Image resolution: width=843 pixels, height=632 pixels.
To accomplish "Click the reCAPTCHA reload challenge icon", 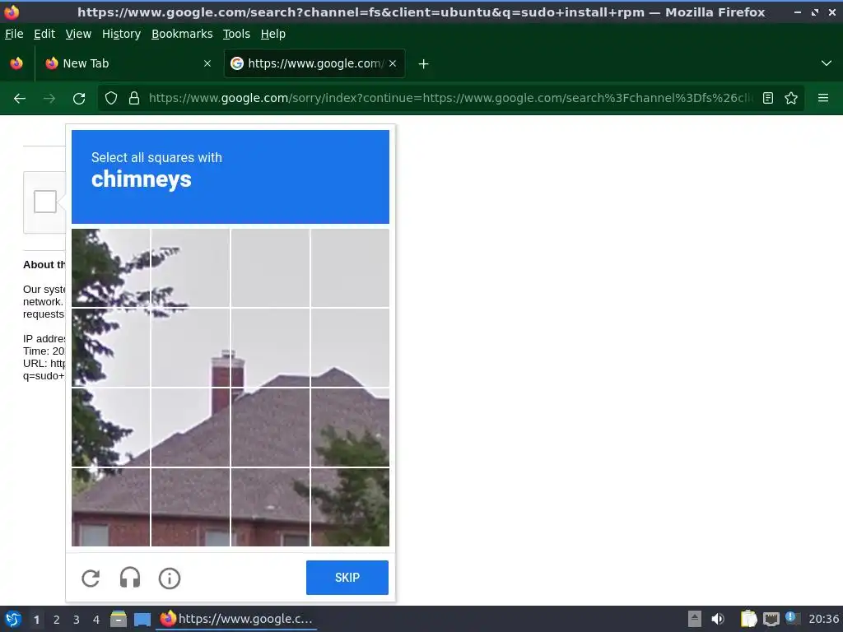I will point(91,579).
